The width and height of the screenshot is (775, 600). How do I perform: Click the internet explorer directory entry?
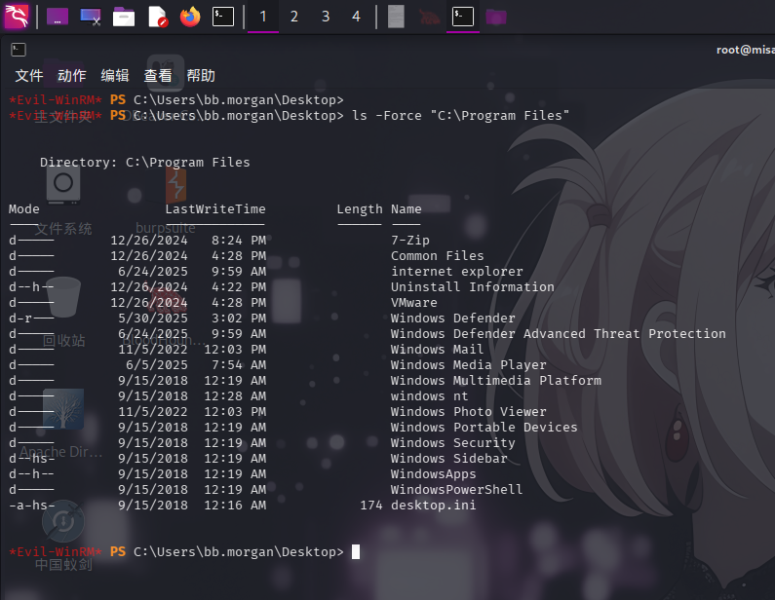click(456, 271)
